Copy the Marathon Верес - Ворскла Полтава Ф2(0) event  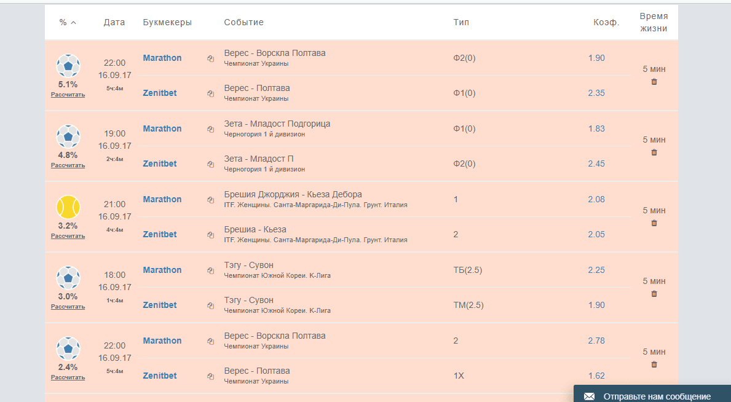(x=210, y=58)
